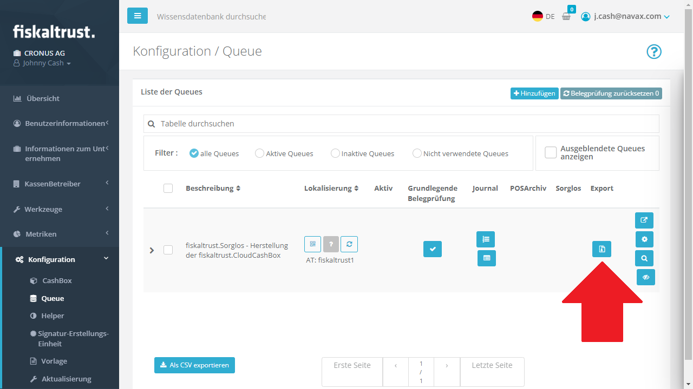Click the fiskaltrust logo

click(x=54, y=31)
